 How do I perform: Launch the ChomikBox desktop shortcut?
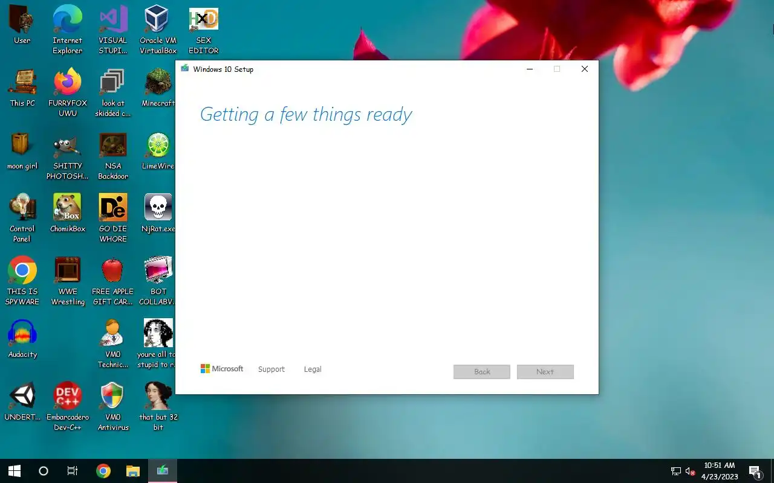pyautogui.click(x=68, y=213)
